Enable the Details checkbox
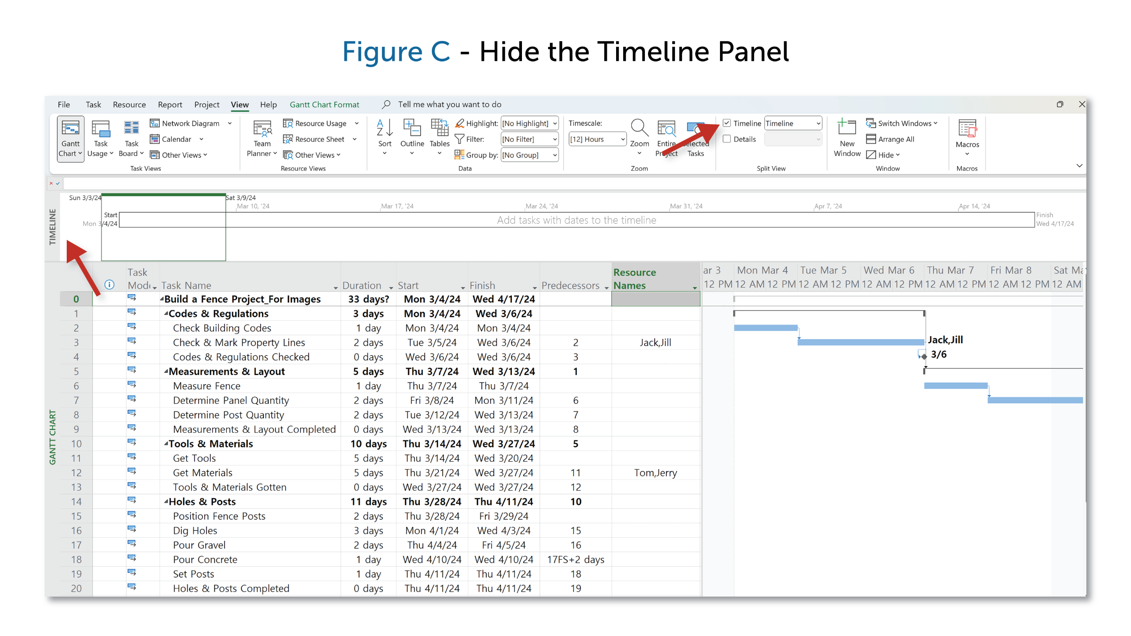 point(727,139)
